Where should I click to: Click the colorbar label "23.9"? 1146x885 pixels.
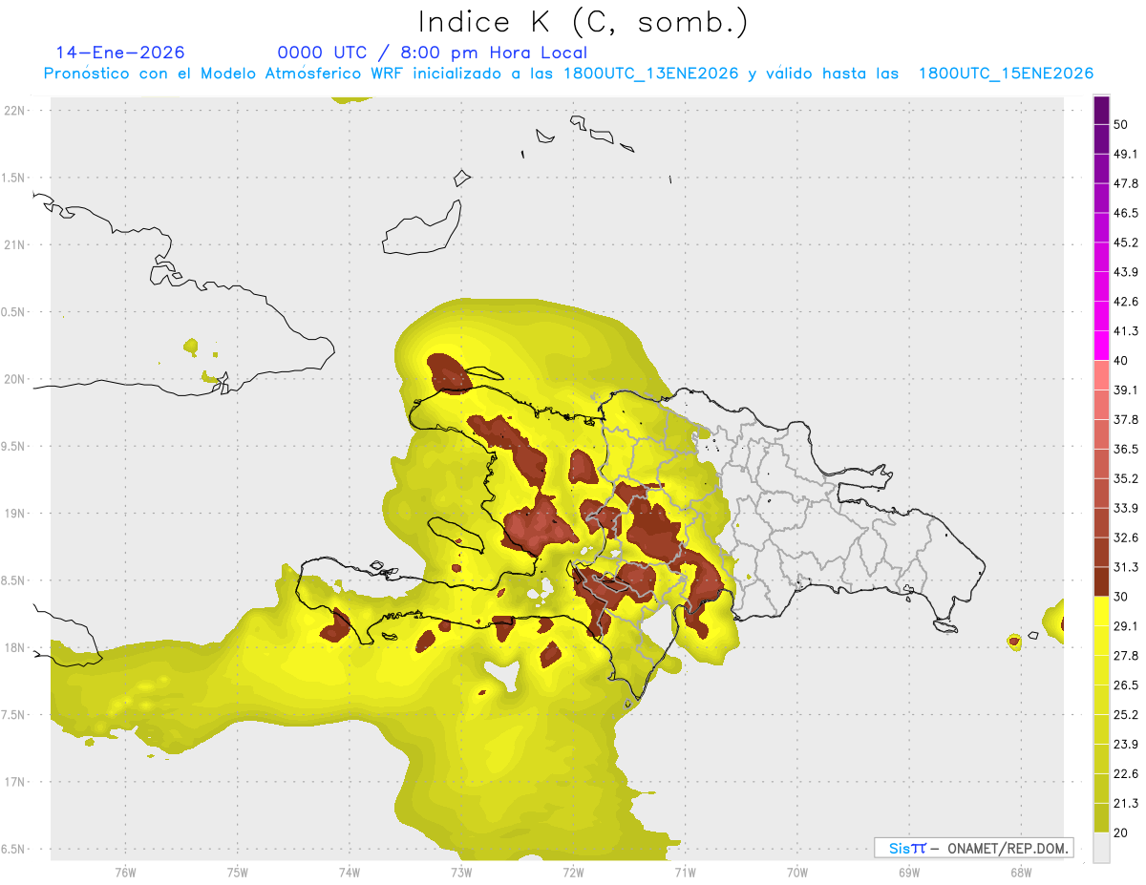tap(1126, 744)
